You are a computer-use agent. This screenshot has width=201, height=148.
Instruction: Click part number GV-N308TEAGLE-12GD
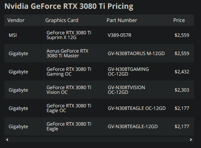(133, 127)
